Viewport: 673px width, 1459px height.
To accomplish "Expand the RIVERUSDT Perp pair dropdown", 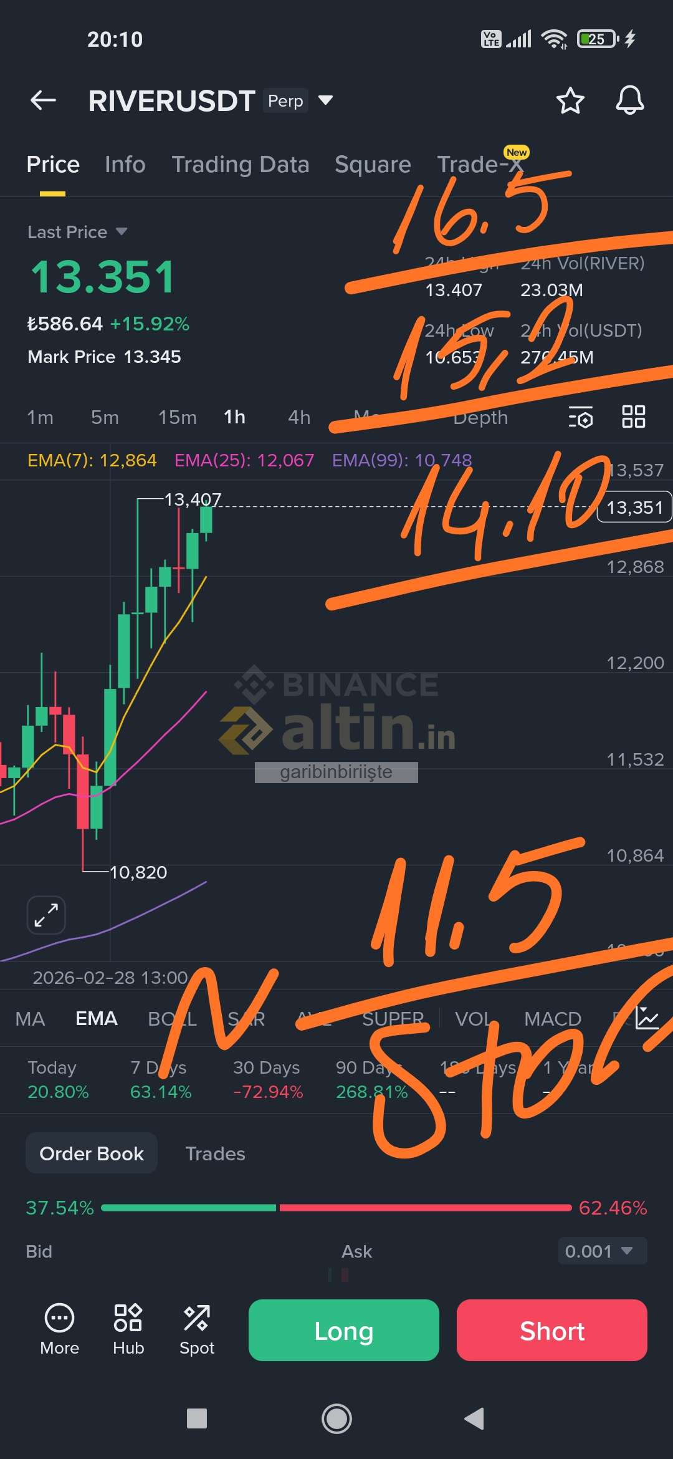I will pos(325,100).
